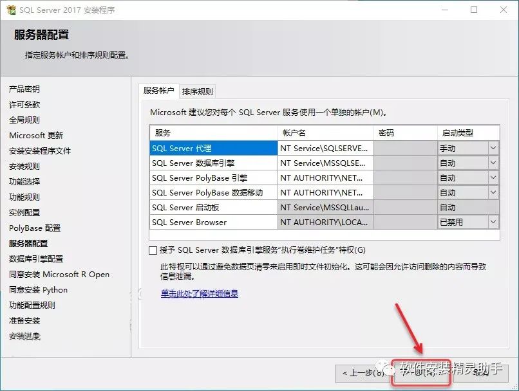Open the 单击此处了解详细信息 link
Screen dimensions: 519x391
pos(199,293)
